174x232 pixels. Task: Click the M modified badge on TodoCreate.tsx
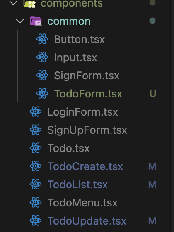152,166
